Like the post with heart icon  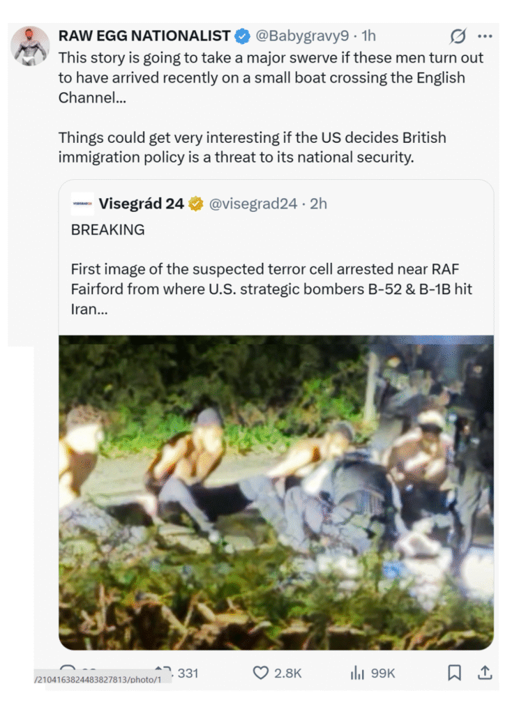[260, 673]
